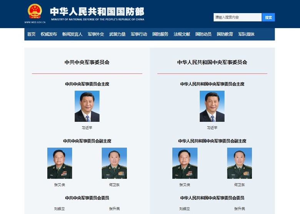Click 何卫东 portrait in right column
The width and height of the screenshot is (300, 214).
click(x=240, y=163)
